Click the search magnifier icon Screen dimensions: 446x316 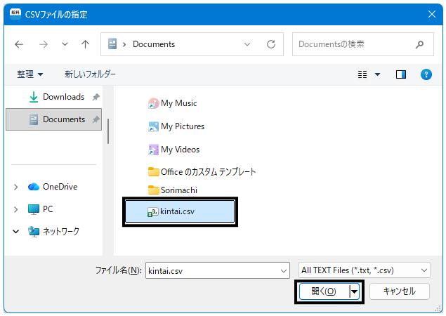coord(419,44)
